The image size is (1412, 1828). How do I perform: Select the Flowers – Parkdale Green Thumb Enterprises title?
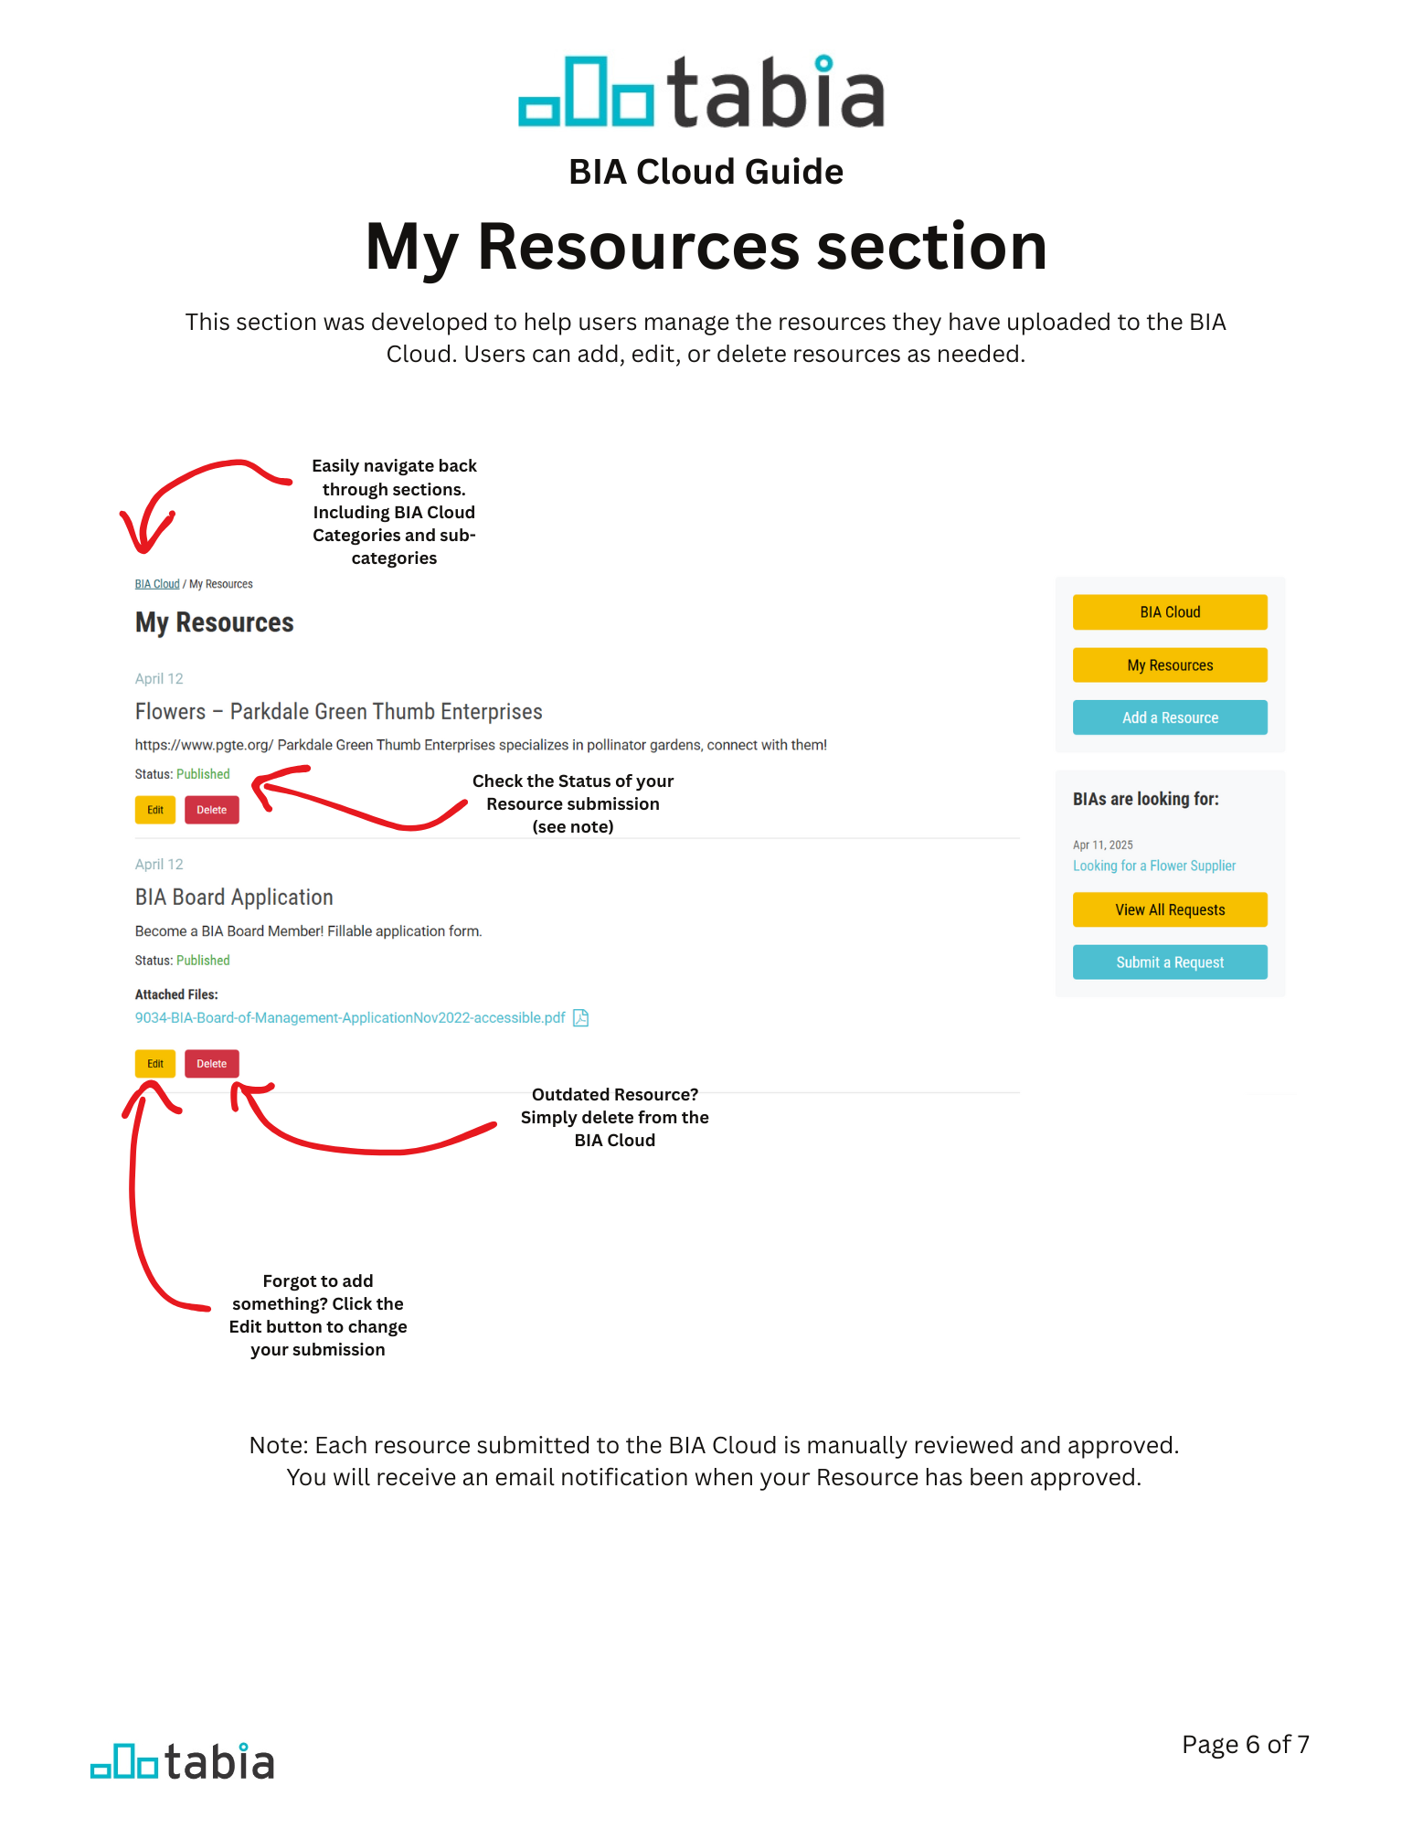coord(338,711)
